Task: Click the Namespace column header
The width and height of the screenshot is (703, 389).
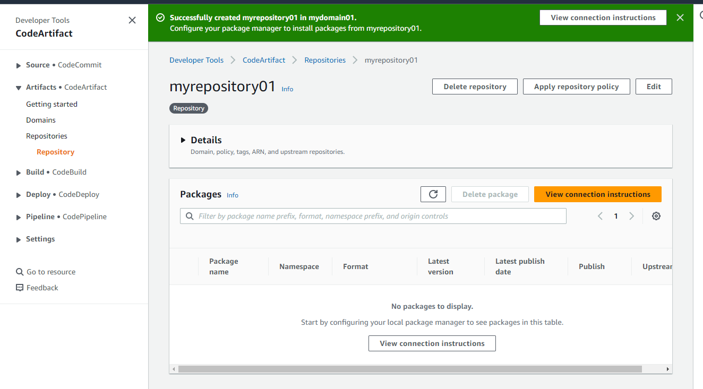Action: pyautogui.click(x=299, y=266)
